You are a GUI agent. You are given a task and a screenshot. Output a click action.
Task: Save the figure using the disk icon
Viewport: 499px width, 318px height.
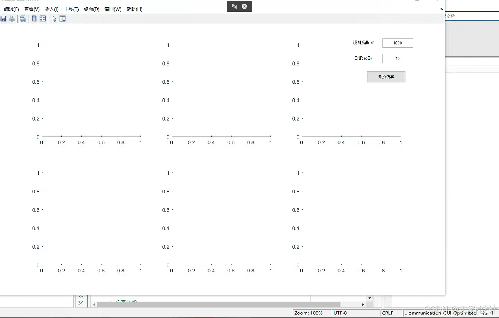(x=4, y=18)
